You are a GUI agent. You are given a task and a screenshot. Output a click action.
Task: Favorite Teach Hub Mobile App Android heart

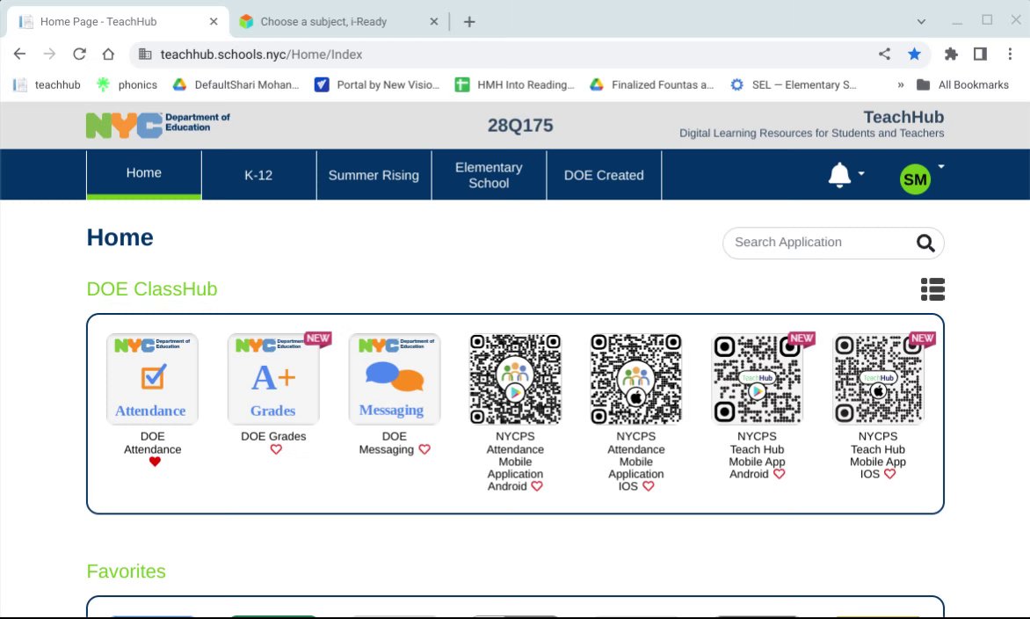[779, 474]
